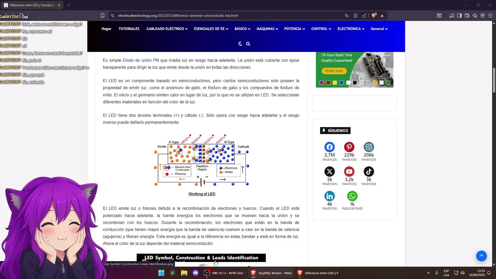Click the Brave Rewards triangle icon

382,15
